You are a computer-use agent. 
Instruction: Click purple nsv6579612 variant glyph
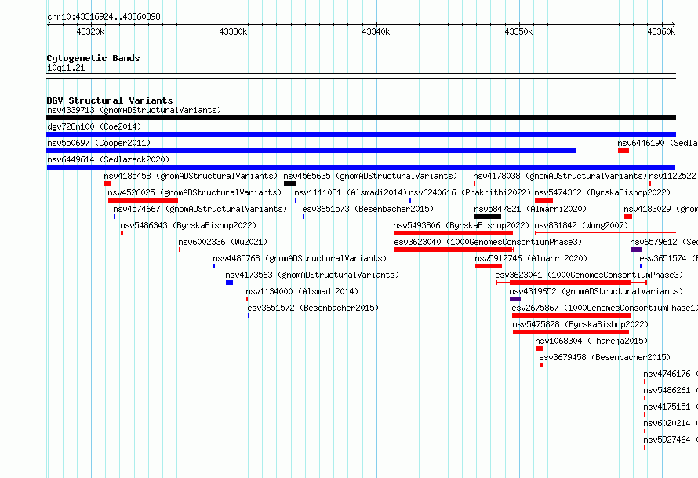636,250
